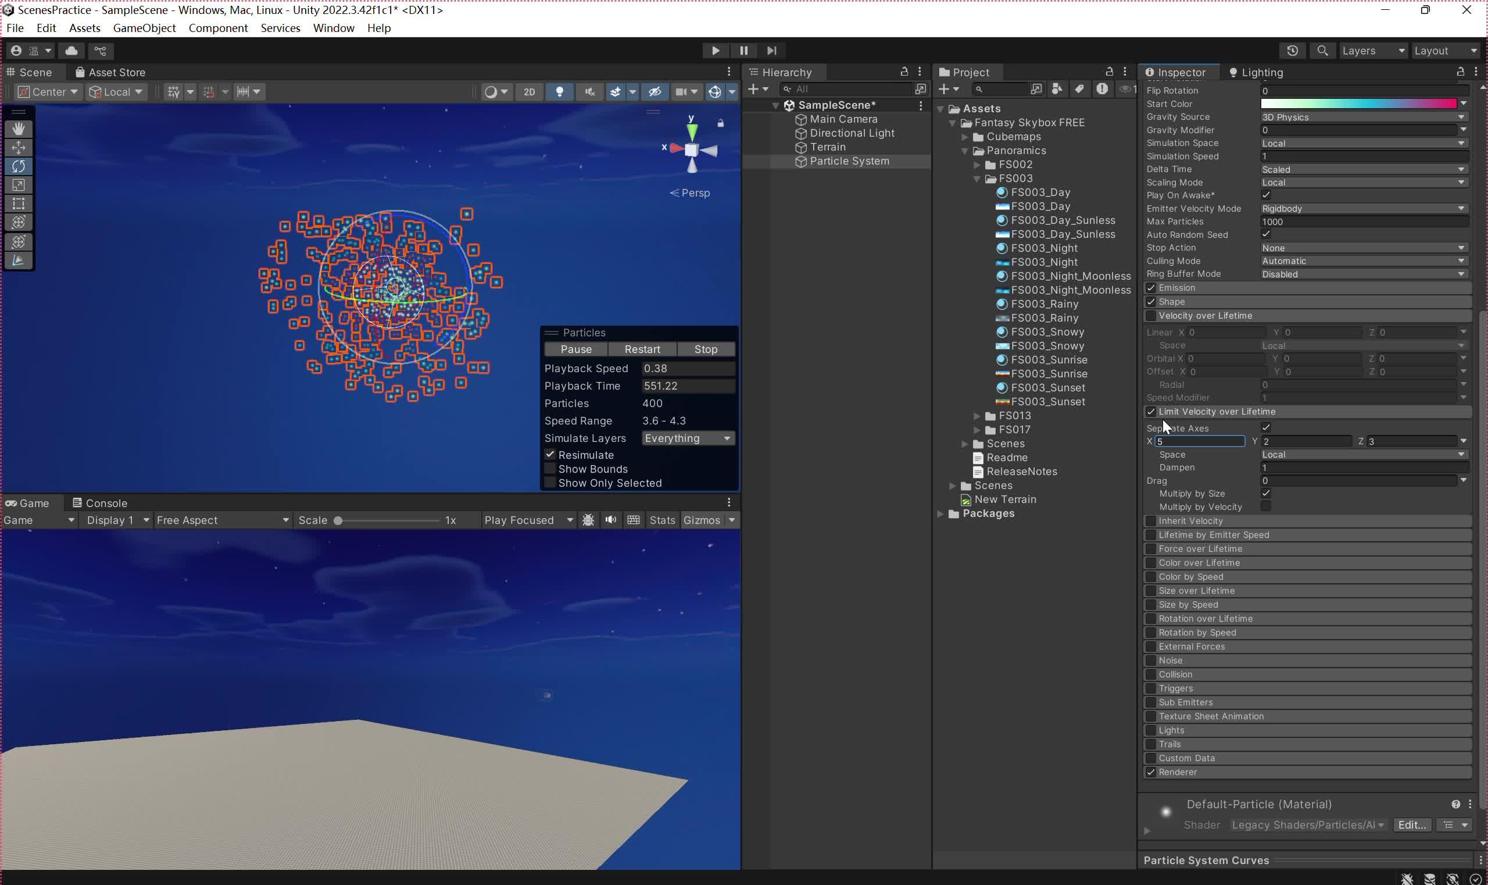This screenshot has height=885, width=1488.
Task: Lock the Inspector panel
Action: point(1460,72)
